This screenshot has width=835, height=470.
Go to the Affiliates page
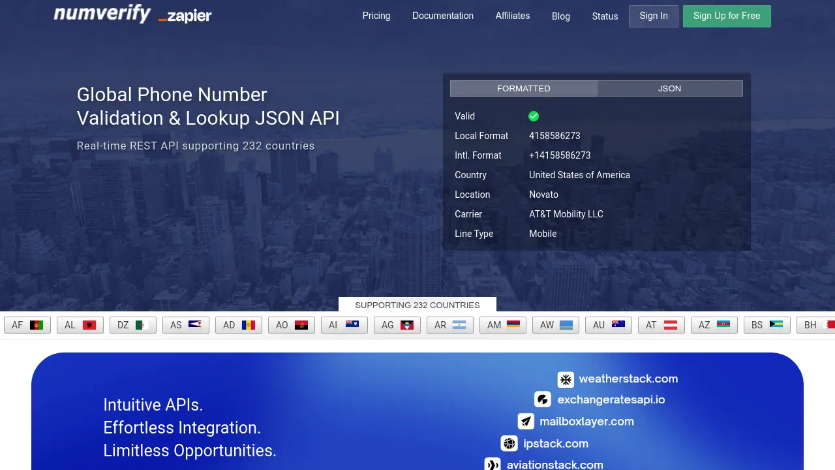tap(513, 16)
